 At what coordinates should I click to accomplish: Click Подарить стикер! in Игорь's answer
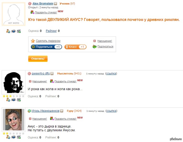65,119
